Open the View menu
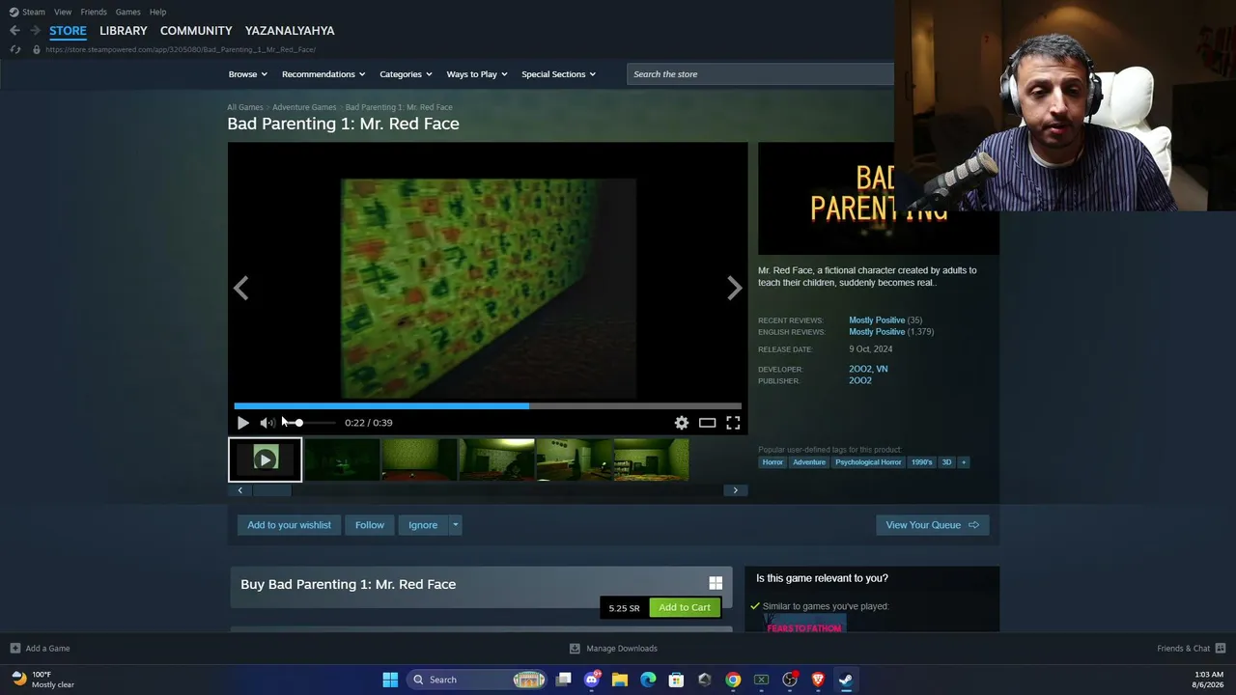 63,12
